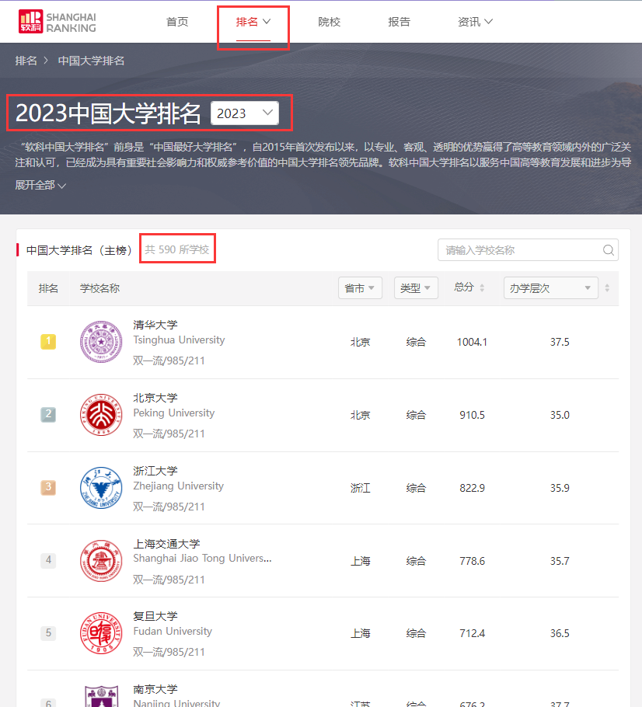Click the English name Peking University
The width and height of the screenshot is (642, 707).
pyautogui.click(x=173, y=413)
